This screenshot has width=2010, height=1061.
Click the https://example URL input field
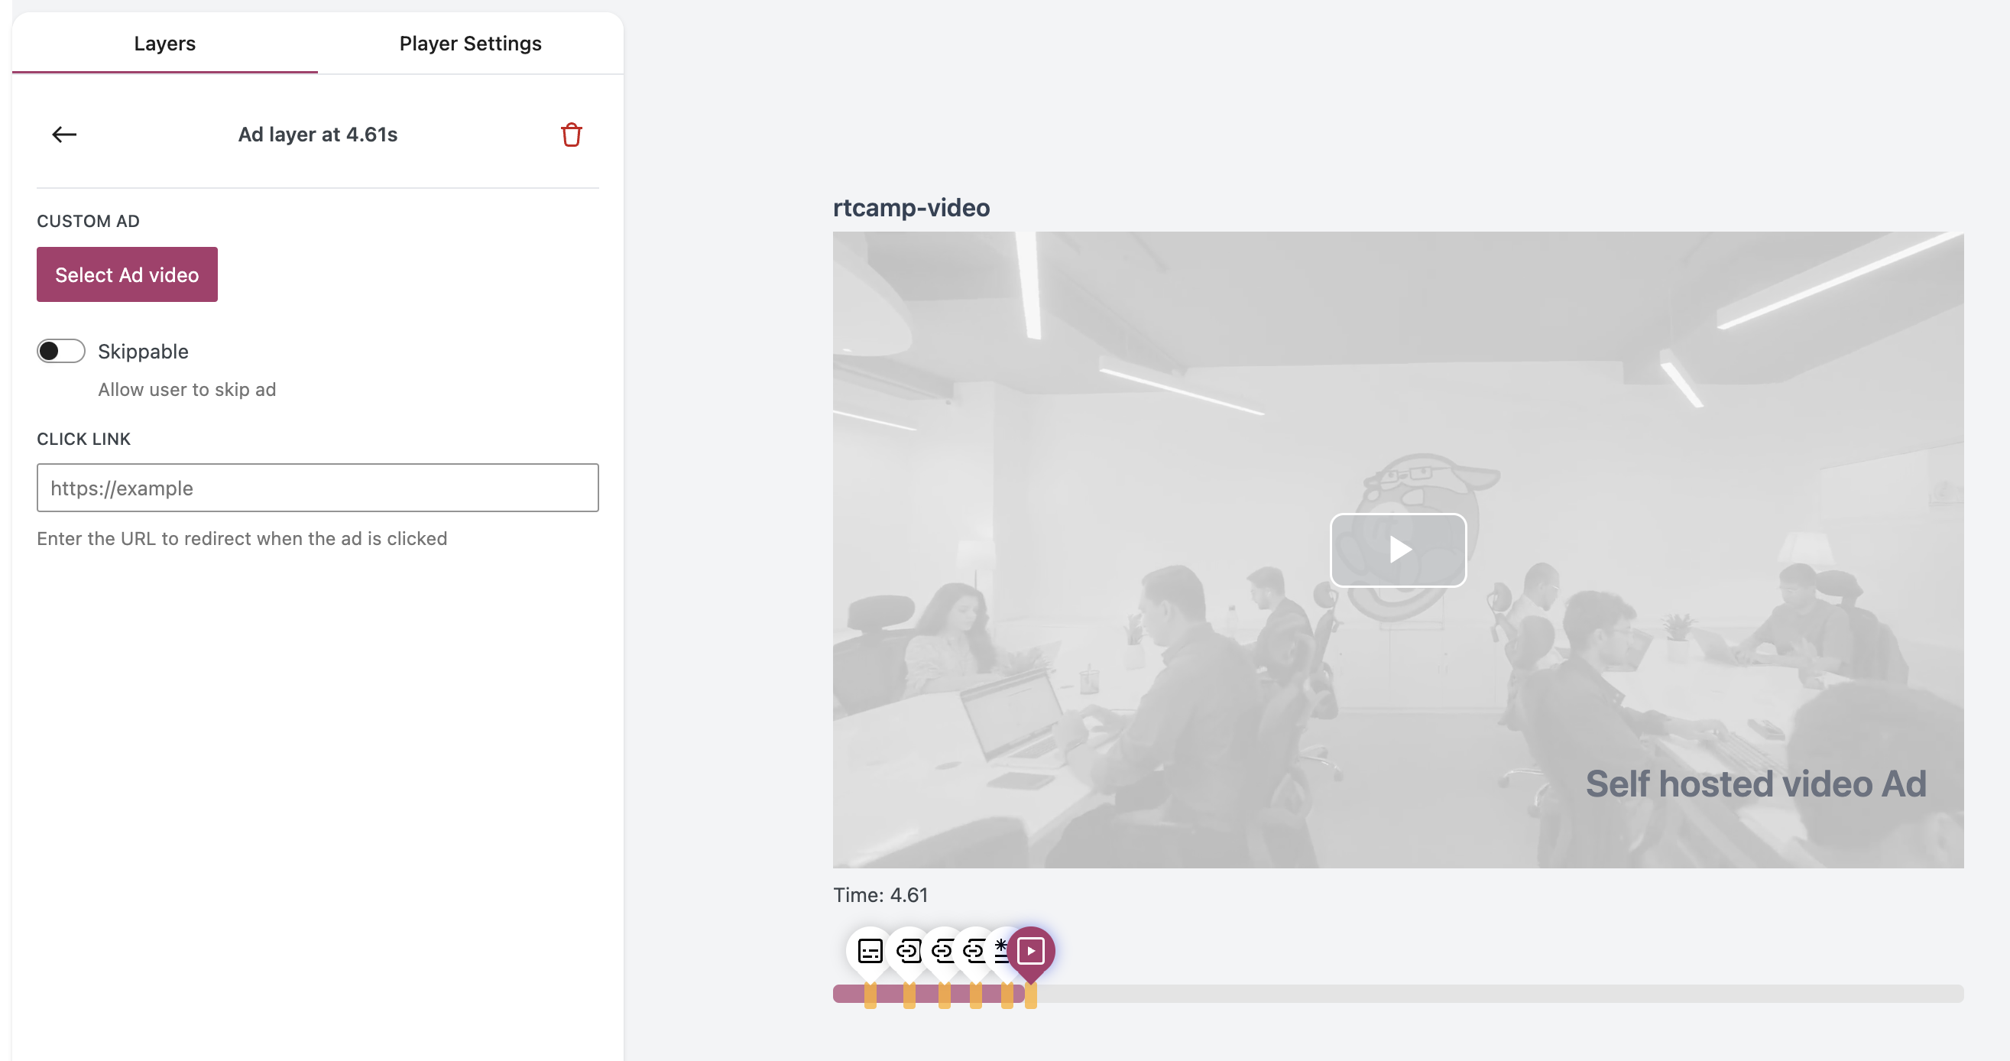point(317,488)
